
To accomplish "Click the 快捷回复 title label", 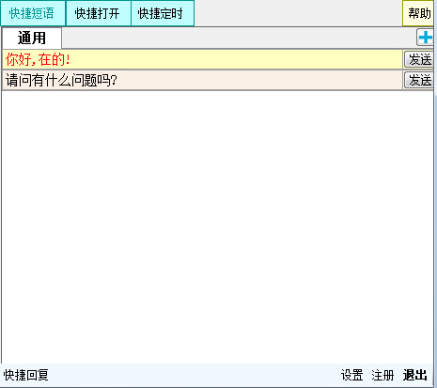I will 26,375.
